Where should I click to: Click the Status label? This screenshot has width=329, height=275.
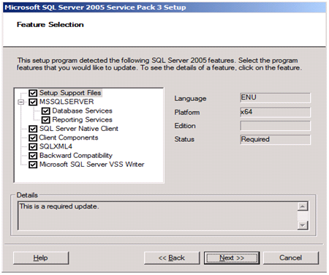tap(184, 140)
